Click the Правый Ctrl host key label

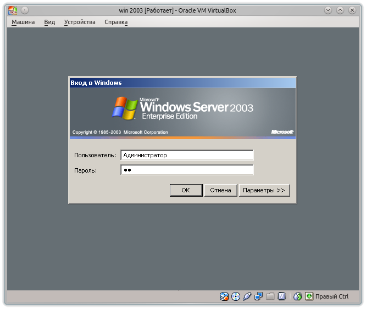332,296
